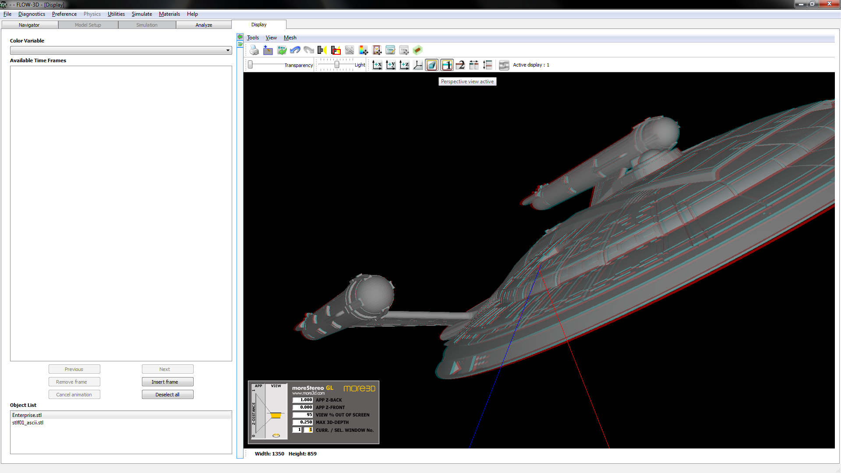Click the Remove frame button

point(74,382)
